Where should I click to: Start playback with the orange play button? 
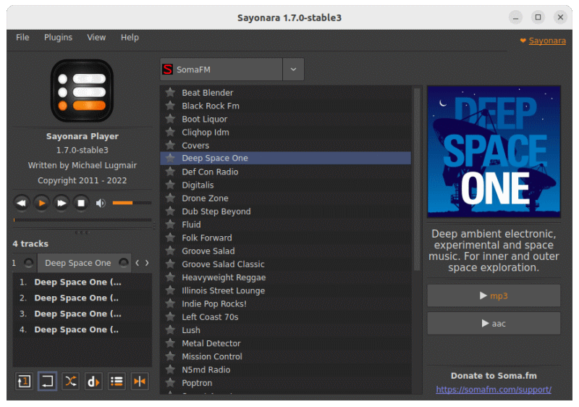pos(41,203)
